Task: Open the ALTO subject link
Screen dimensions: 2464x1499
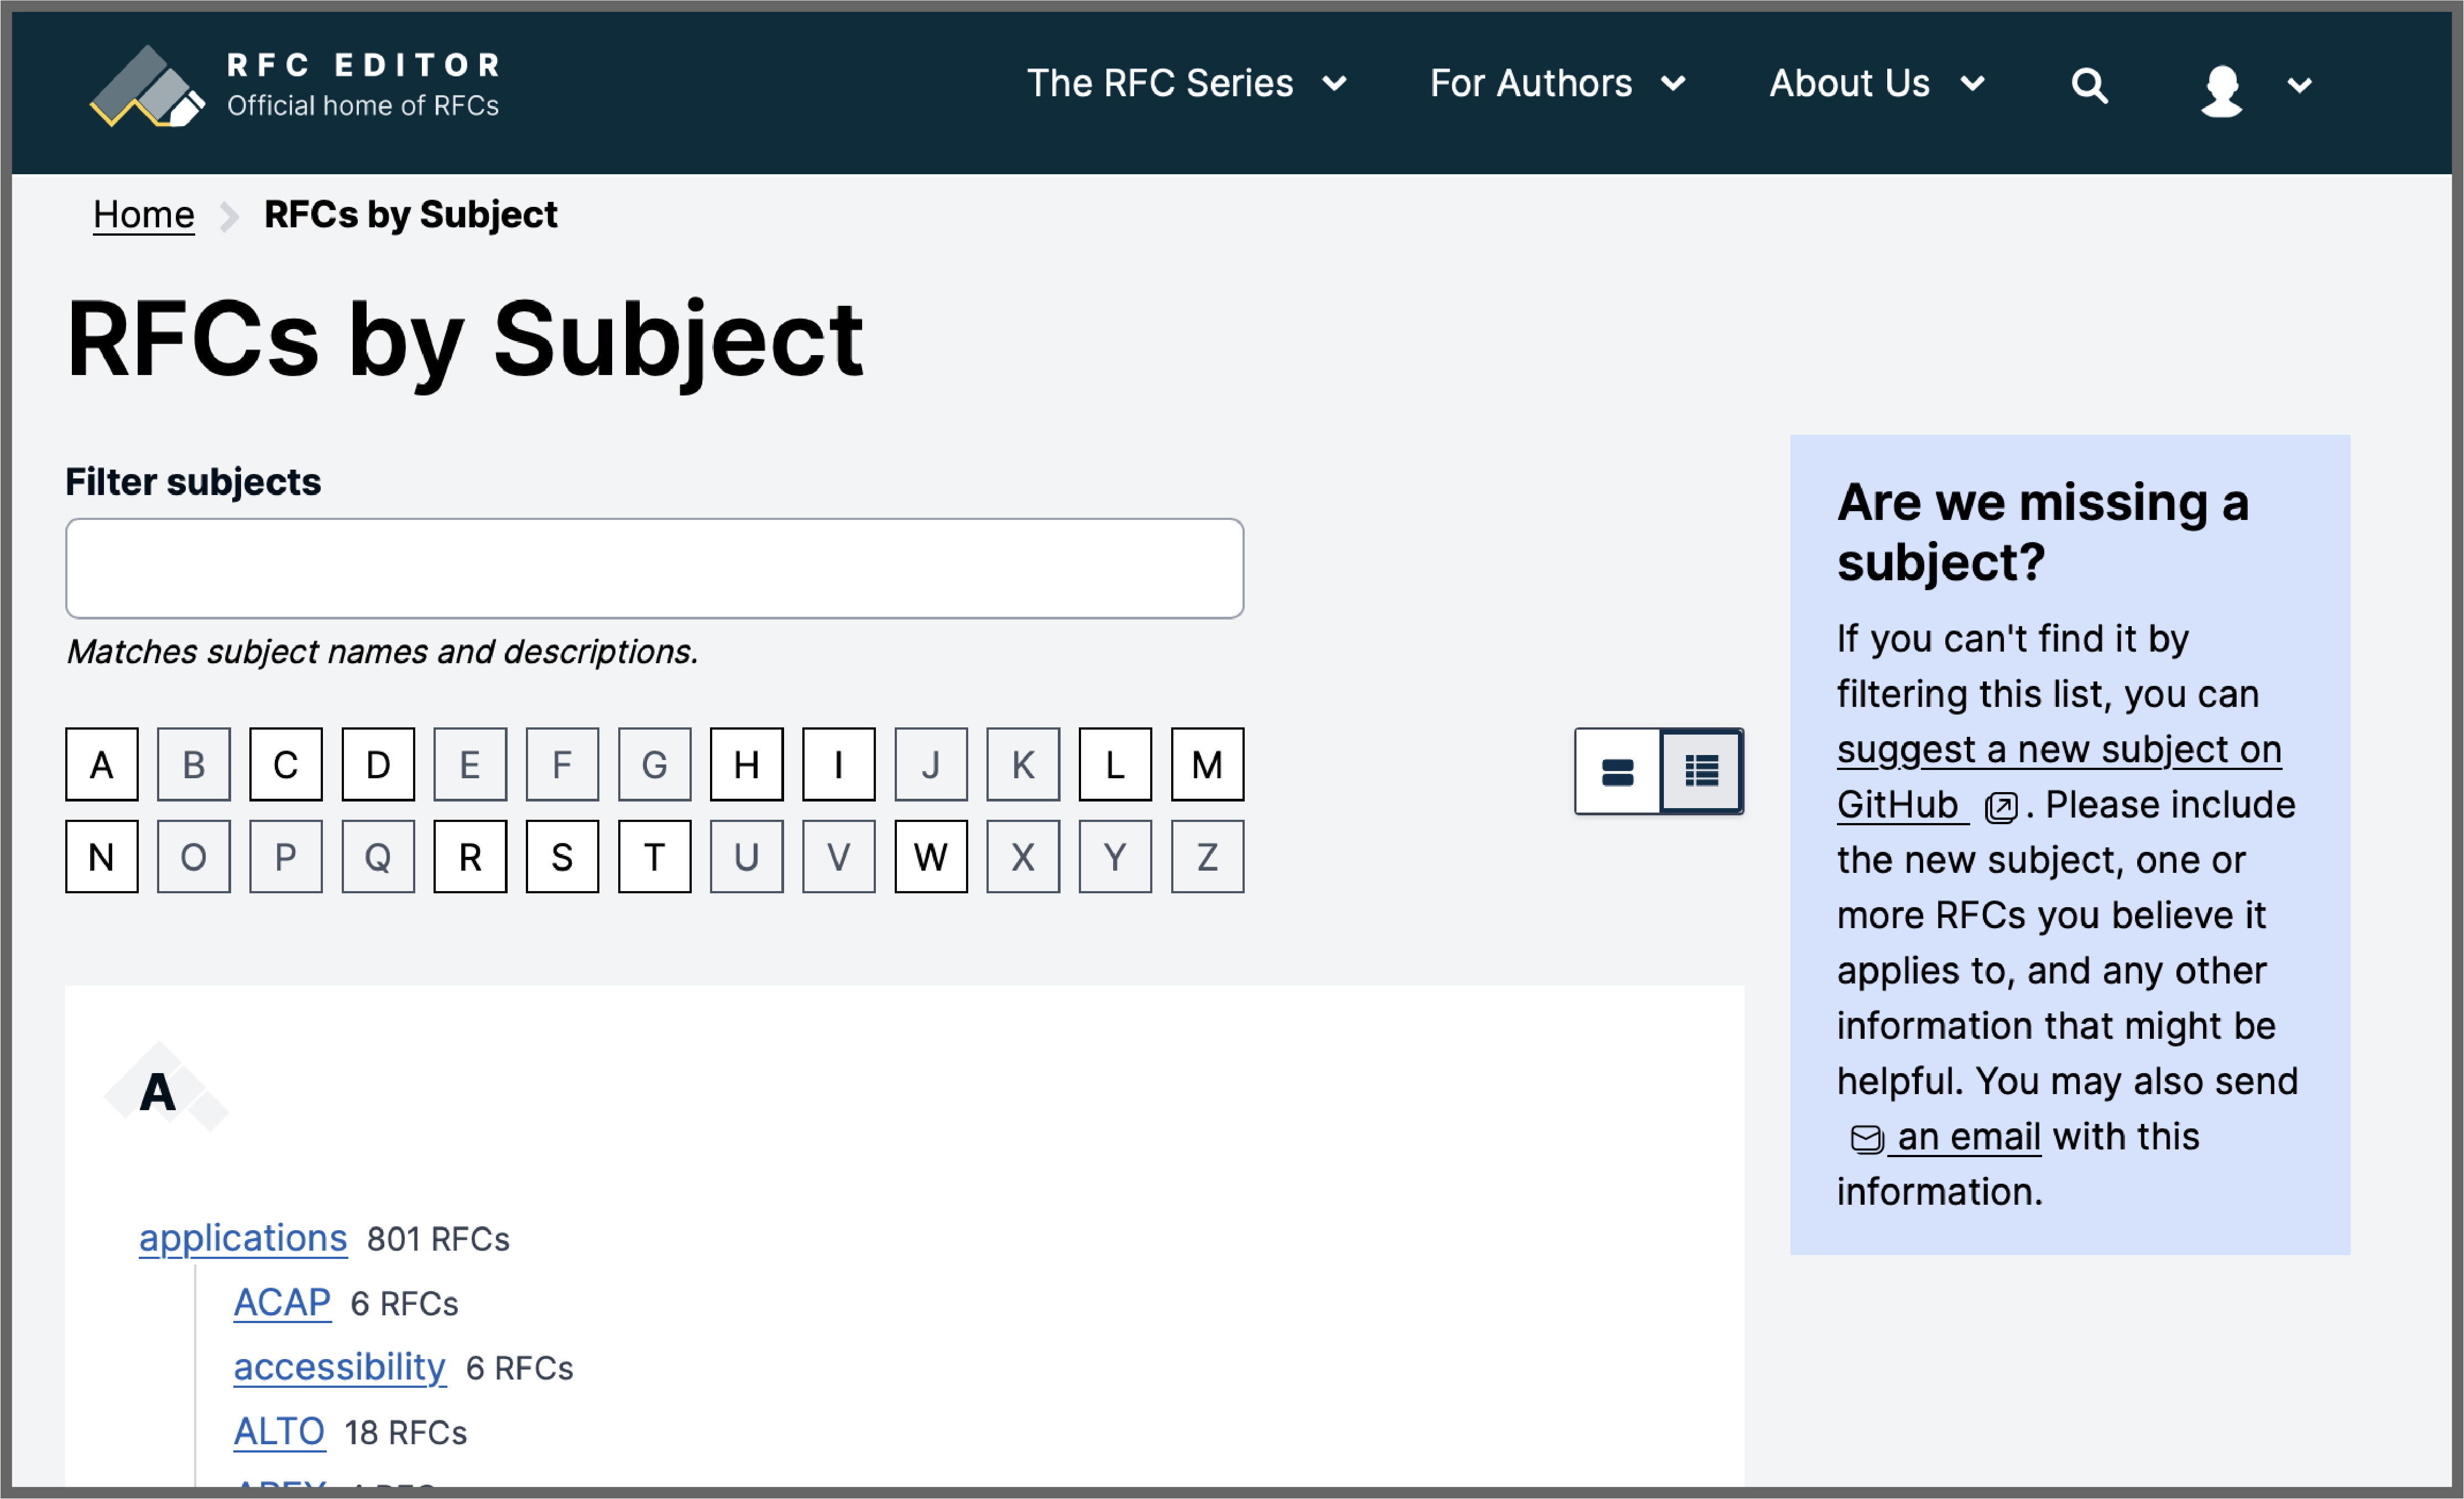Action: point(279,1431)
